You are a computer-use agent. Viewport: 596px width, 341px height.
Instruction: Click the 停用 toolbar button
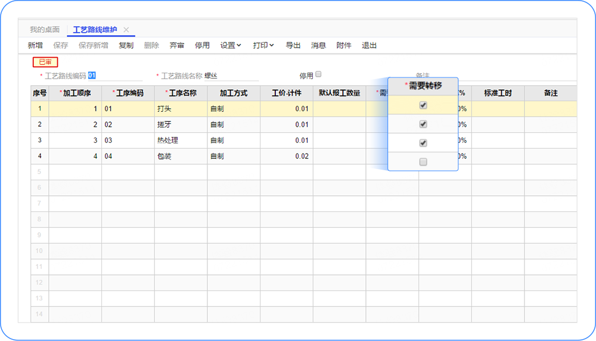pyautogui.click(x=202, y=46)
